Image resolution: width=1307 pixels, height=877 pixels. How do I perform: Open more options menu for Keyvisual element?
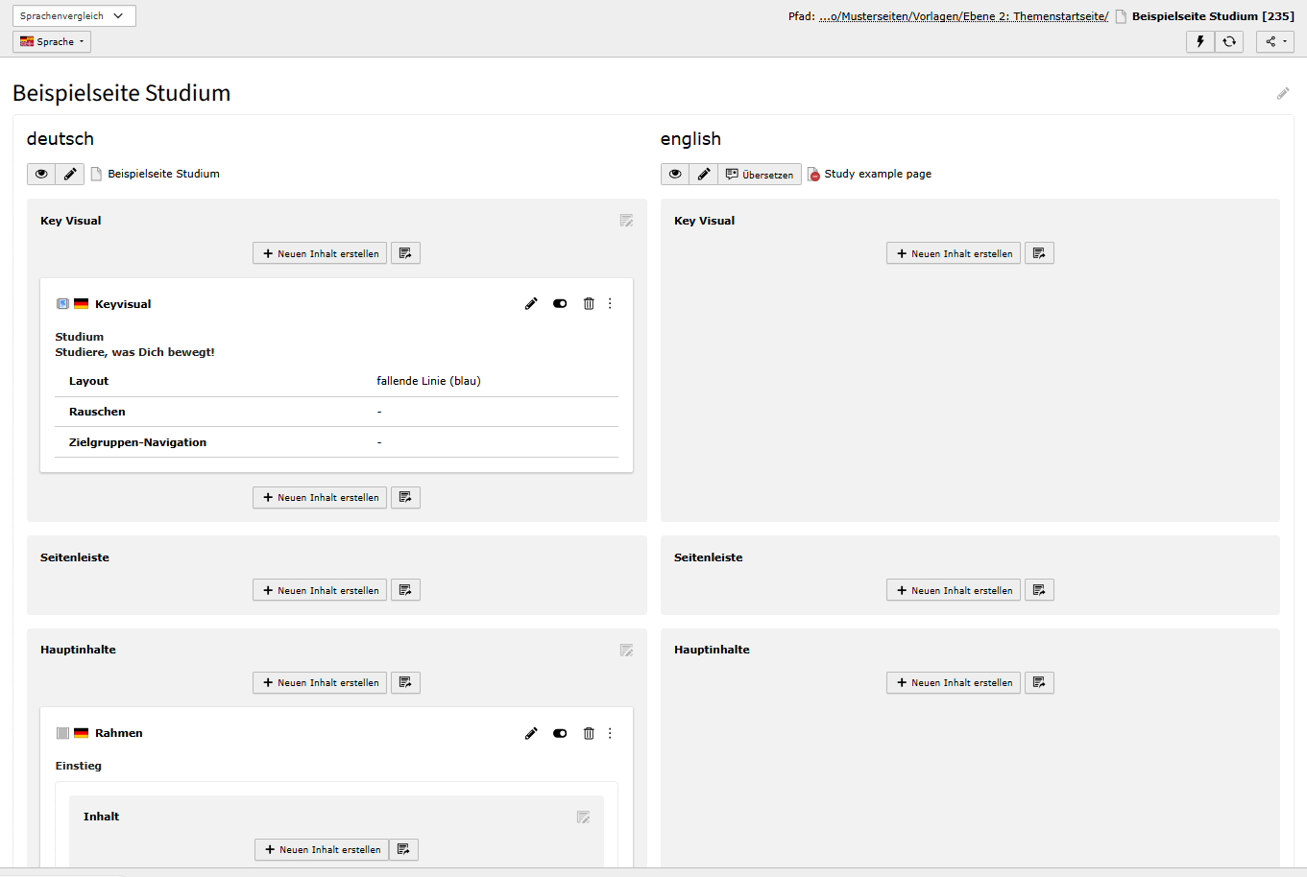pos(610,303)
